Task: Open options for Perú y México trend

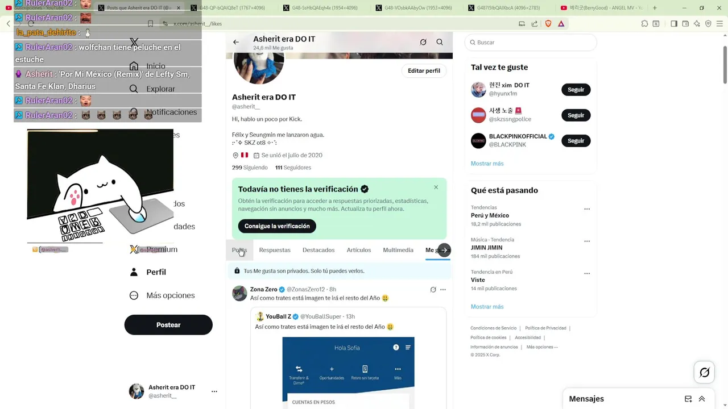Action: pyautogui.click(x=587, y=209)
